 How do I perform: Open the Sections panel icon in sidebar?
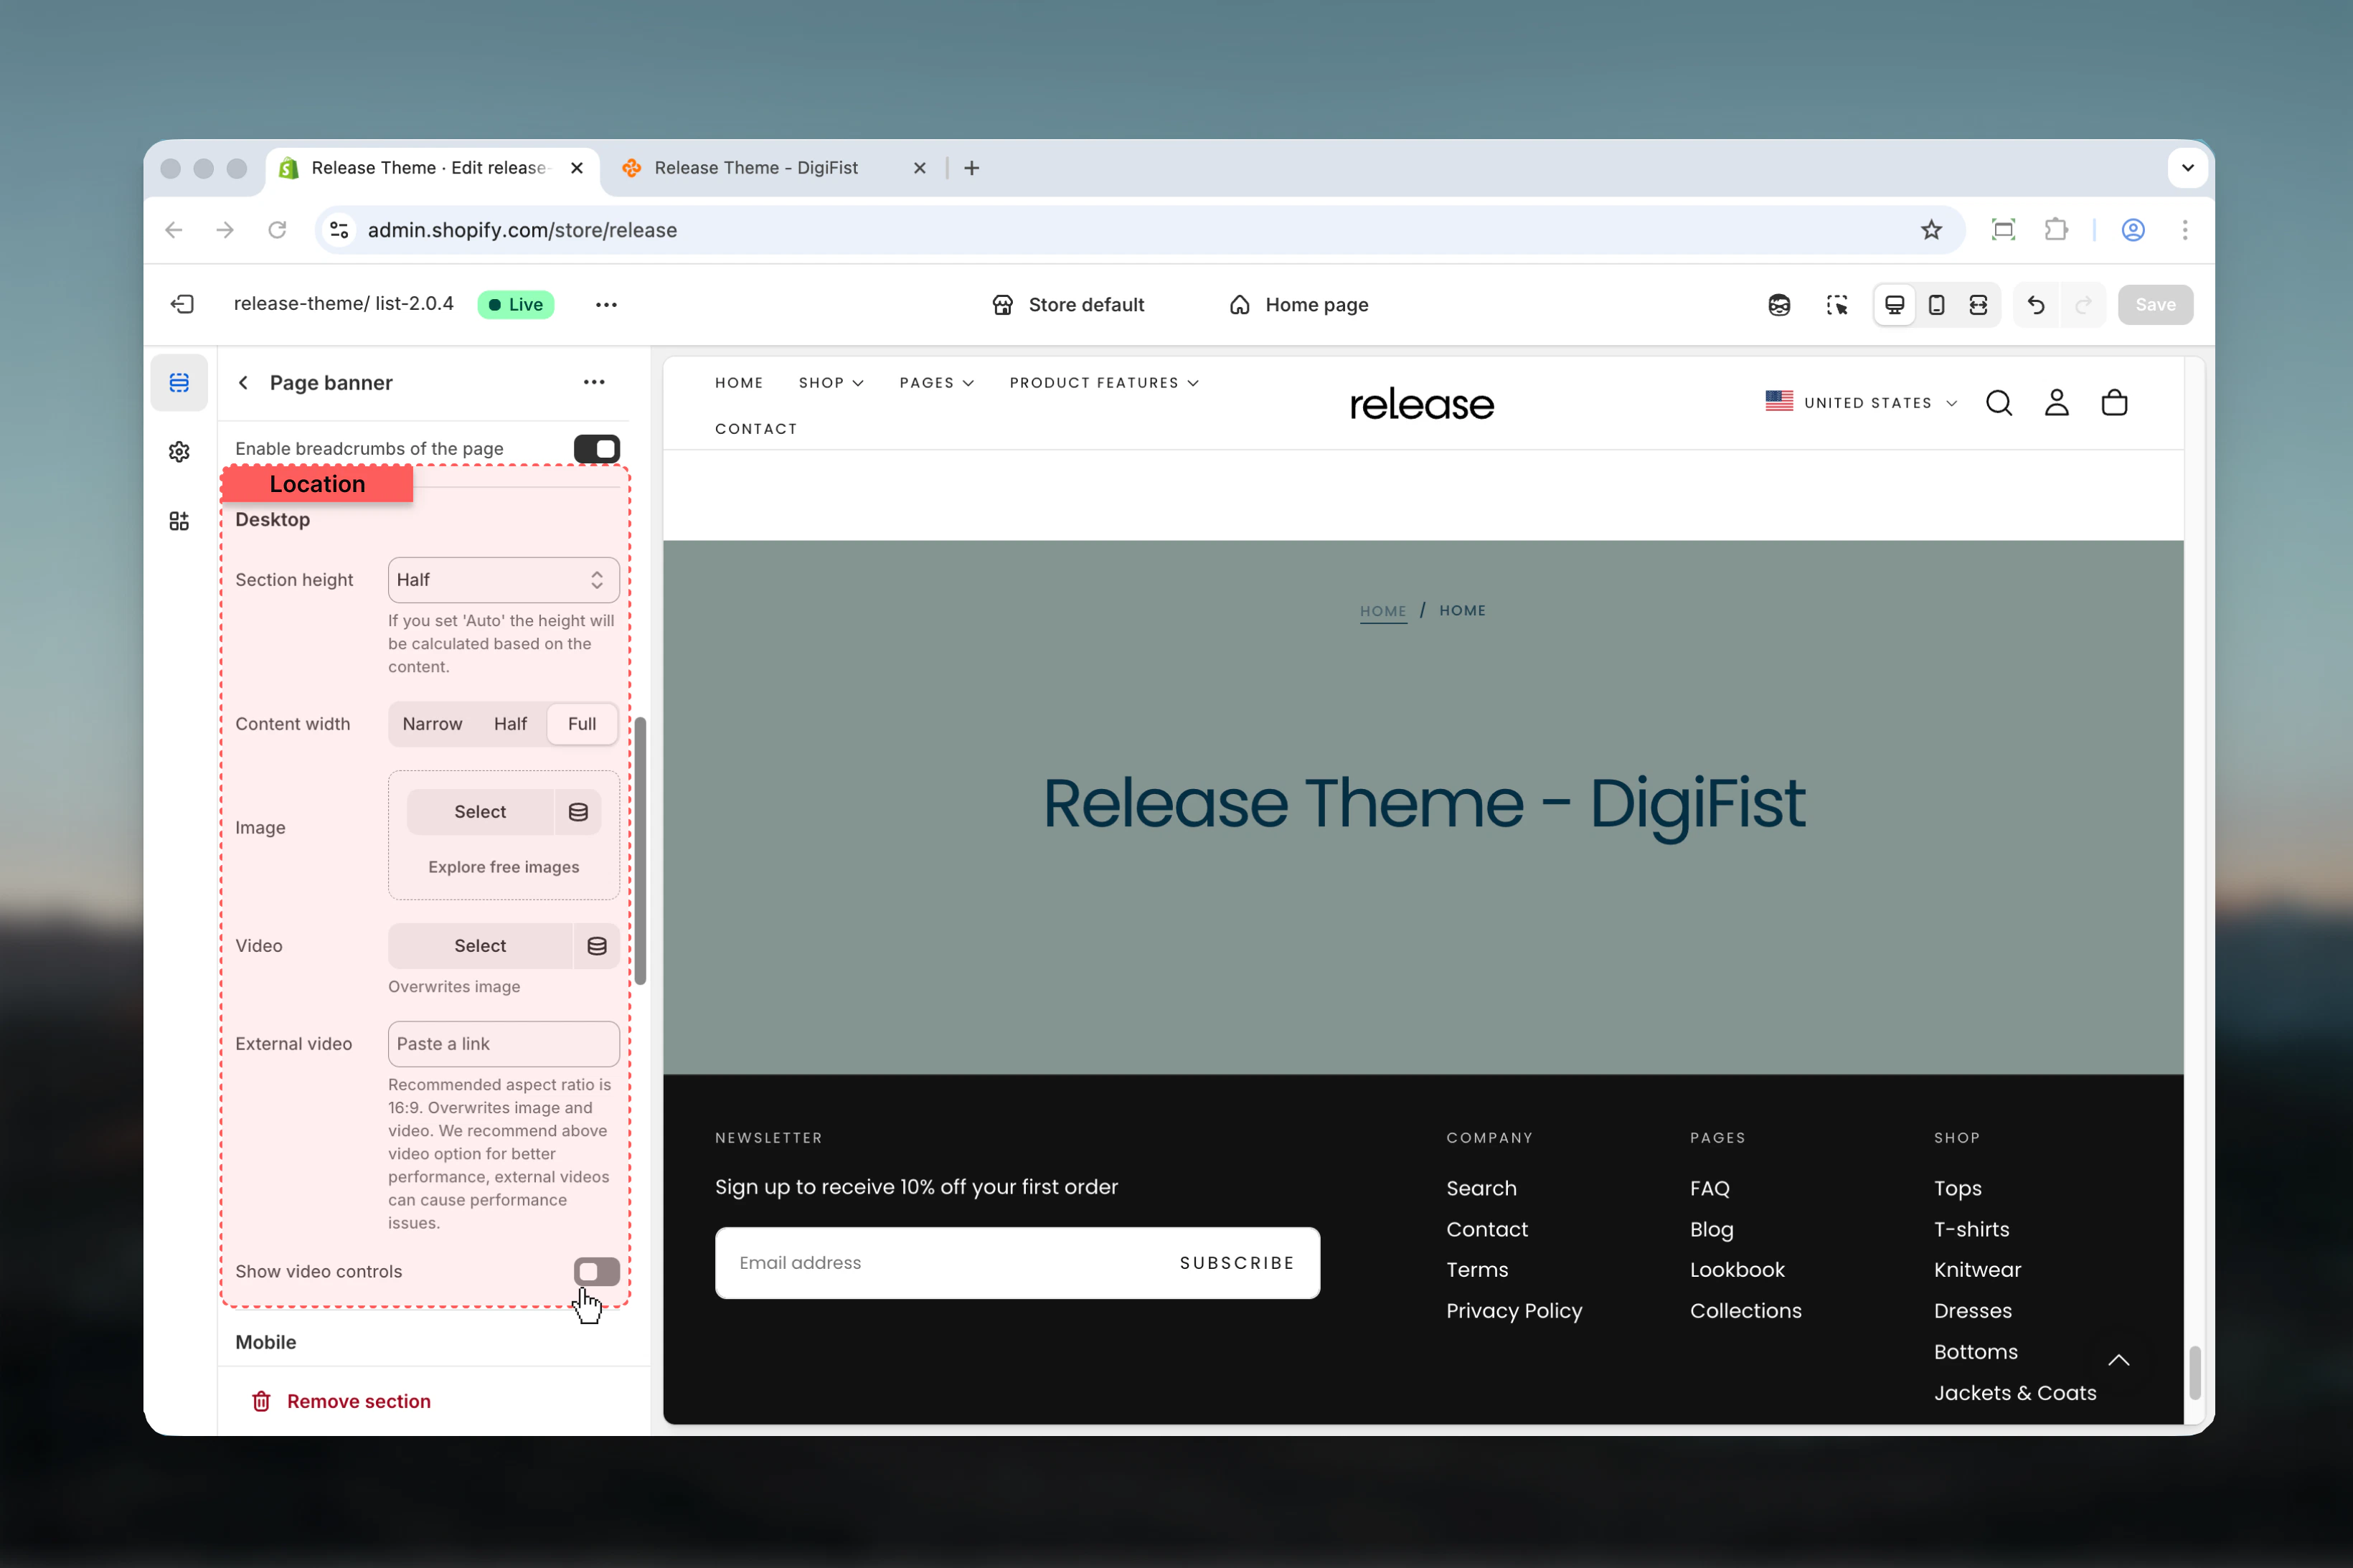179,382
